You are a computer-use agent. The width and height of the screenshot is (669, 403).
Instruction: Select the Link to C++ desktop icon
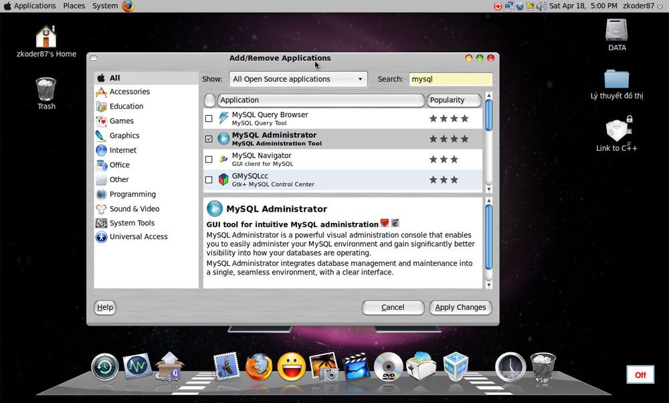pos(617,134)
